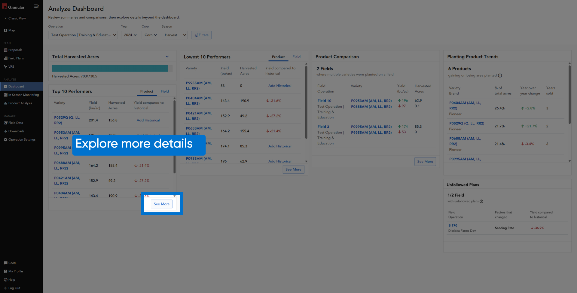Open P0529Q variety in Top 10 Performers
Screen dimensions: 577x293
pos(67,121)
